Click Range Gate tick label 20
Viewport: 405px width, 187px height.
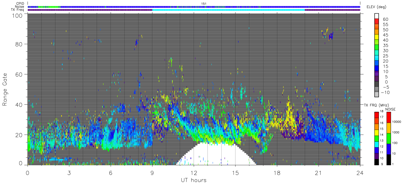(19, 135)
